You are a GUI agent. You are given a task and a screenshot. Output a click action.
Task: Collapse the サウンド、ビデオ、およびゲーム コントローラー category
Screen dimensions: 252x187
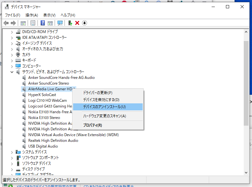pos(12,72)
